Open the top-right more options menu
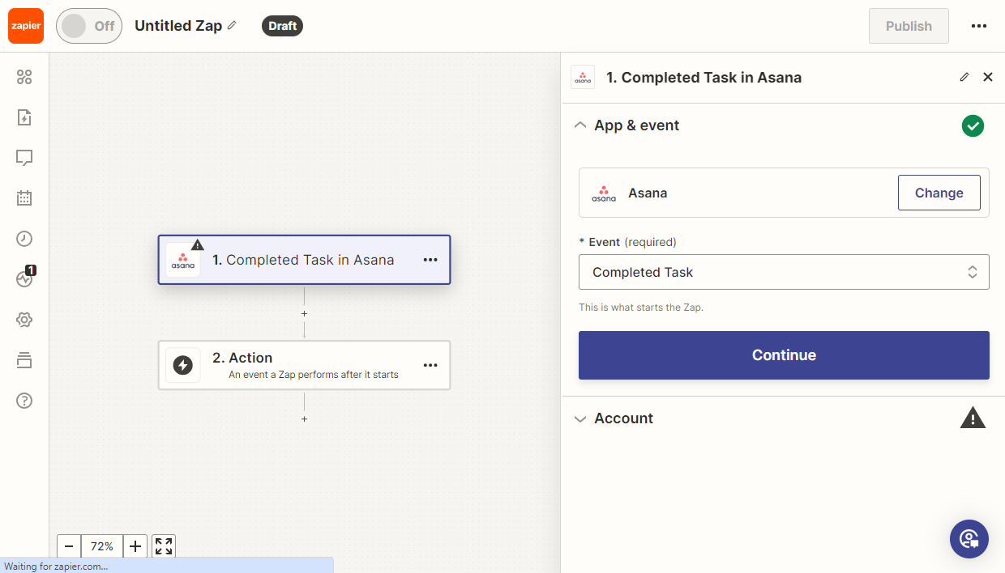 979,26
